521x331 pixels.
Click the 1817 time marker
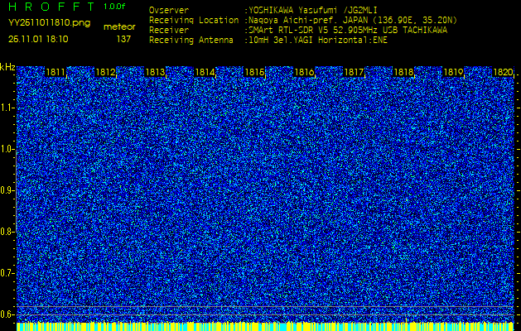click(354, 72)
